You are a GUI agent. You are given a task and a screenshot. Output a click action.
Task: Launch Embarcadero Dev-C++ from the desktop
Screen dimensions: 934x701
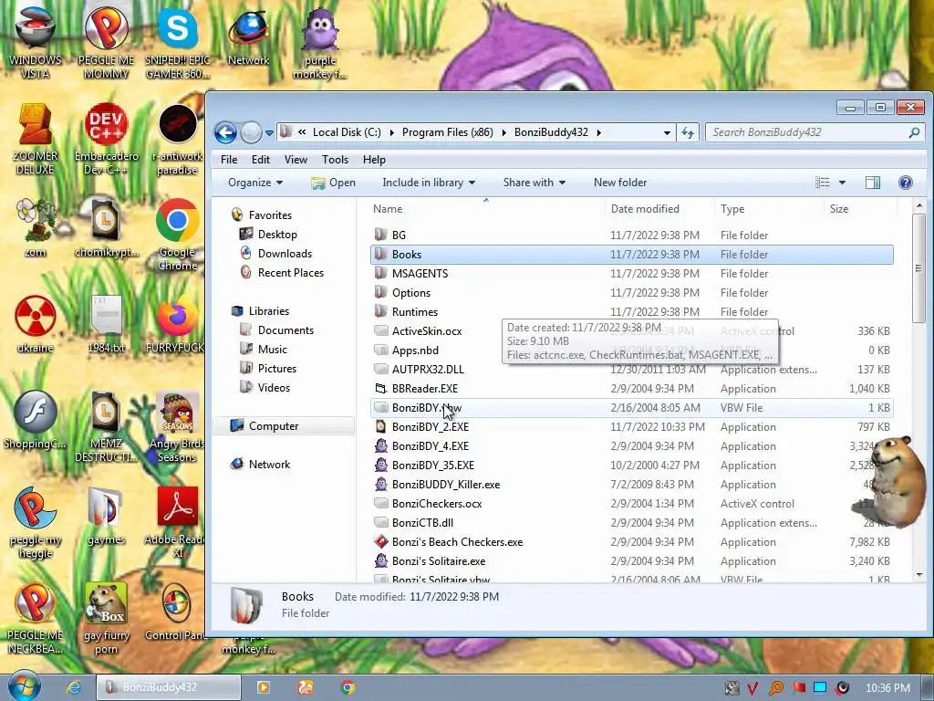click(106, 139)
